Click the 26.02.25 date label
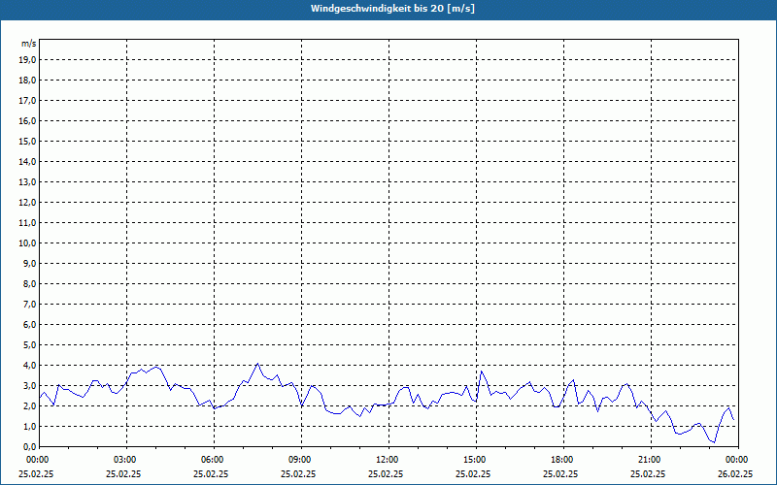777x485 pixels. 735,473
